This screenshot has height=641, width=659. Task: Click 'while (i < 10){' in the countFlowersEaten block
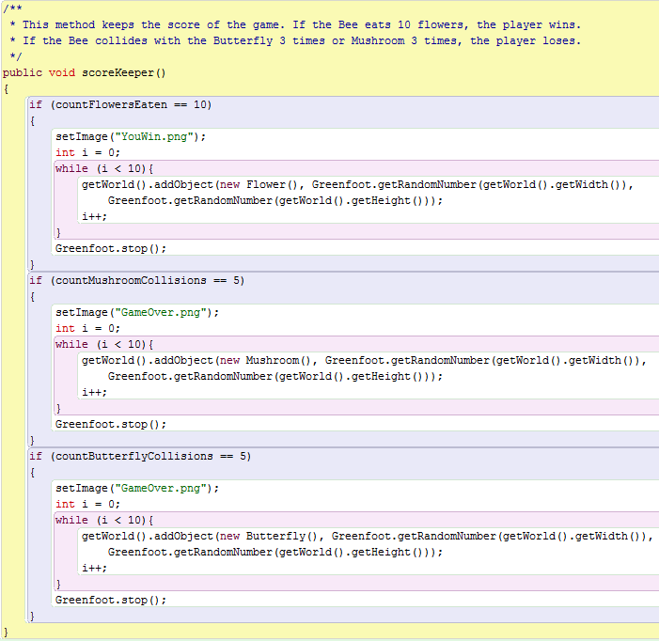click(x=104, y=169)
